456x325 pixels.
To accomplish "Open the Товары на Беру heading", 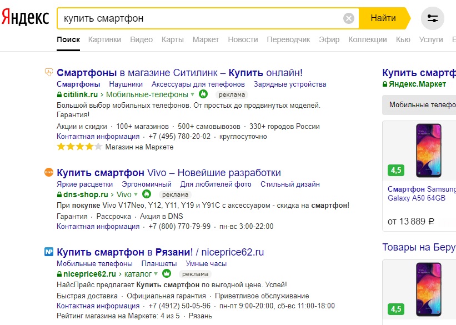I will (419, 247).
